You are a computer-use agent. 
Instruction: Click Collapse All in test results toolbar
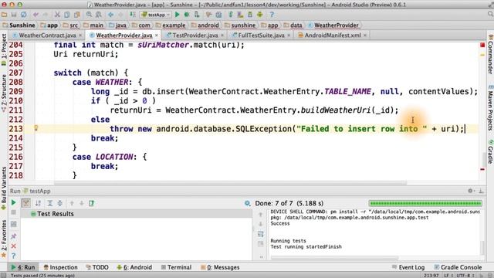60,203
